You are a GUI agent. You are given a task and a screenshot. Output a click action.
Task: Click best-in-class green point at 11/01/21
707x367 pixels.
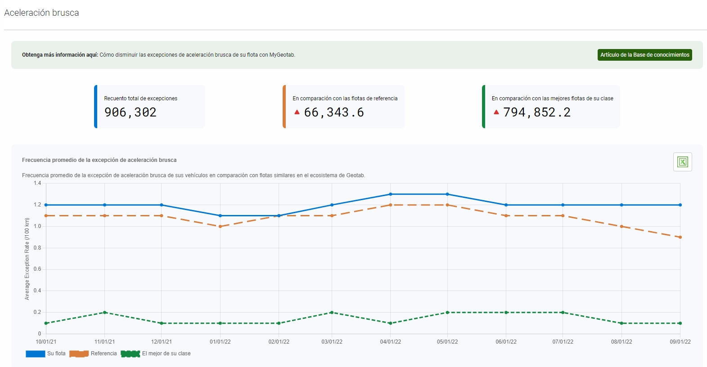pyautogui.click(x=104, y=313)
